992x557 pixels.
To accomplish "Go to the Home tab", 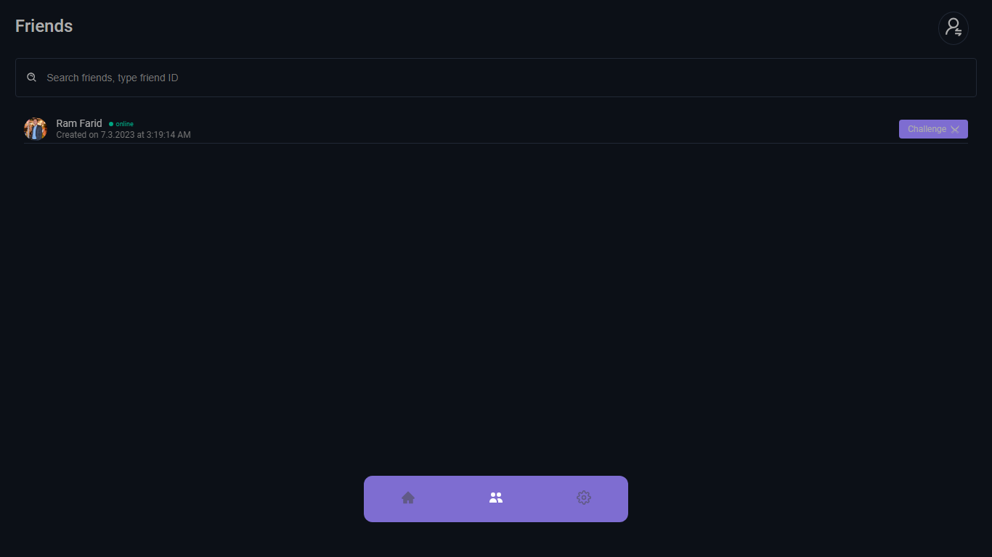I will (408, 498).
